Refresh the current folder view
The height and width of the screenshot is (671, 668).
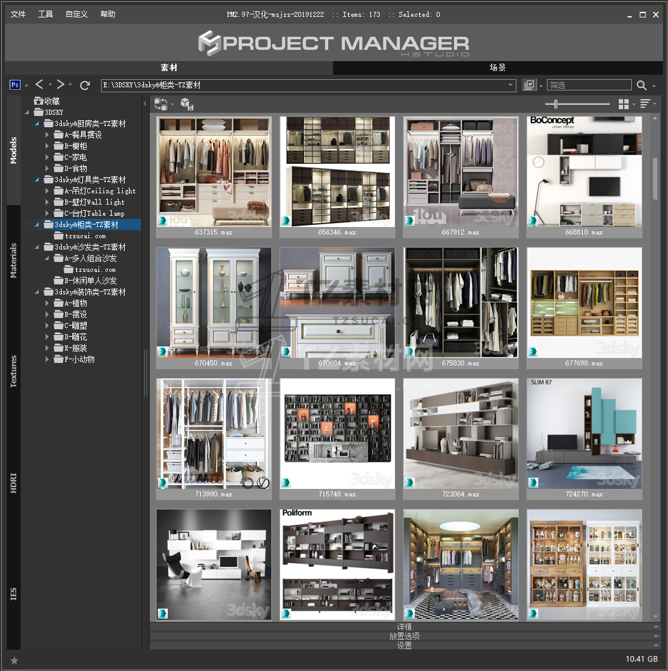click(x=85, y=85)
